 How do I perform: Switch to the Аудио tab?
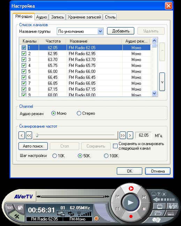coord(42,17)
